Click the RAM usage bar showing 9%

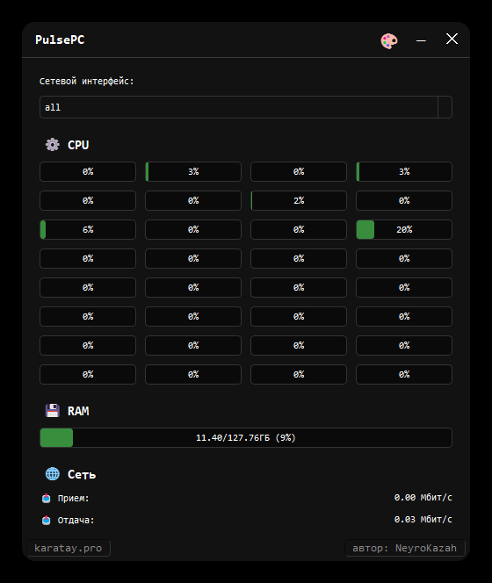click(x=246, y=437)
